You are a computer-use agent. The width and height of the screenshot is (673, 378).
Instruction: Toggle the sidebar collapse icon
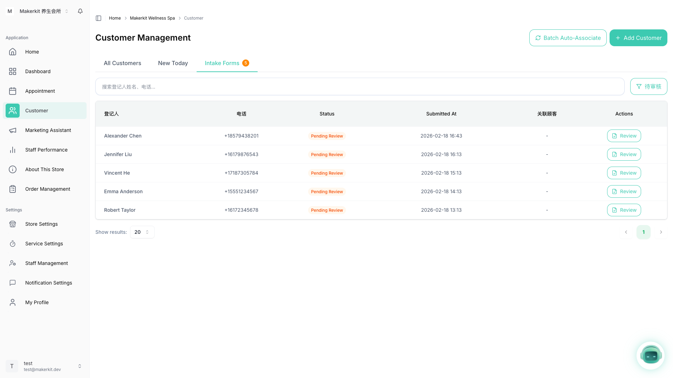(x=98, y=18)
